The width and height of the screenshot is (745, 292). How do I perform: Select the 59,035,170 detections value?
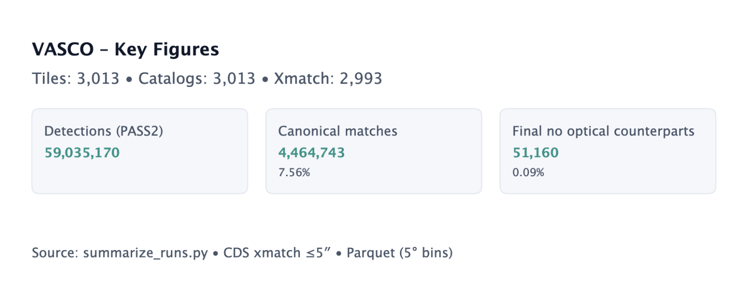click(82, 153)
